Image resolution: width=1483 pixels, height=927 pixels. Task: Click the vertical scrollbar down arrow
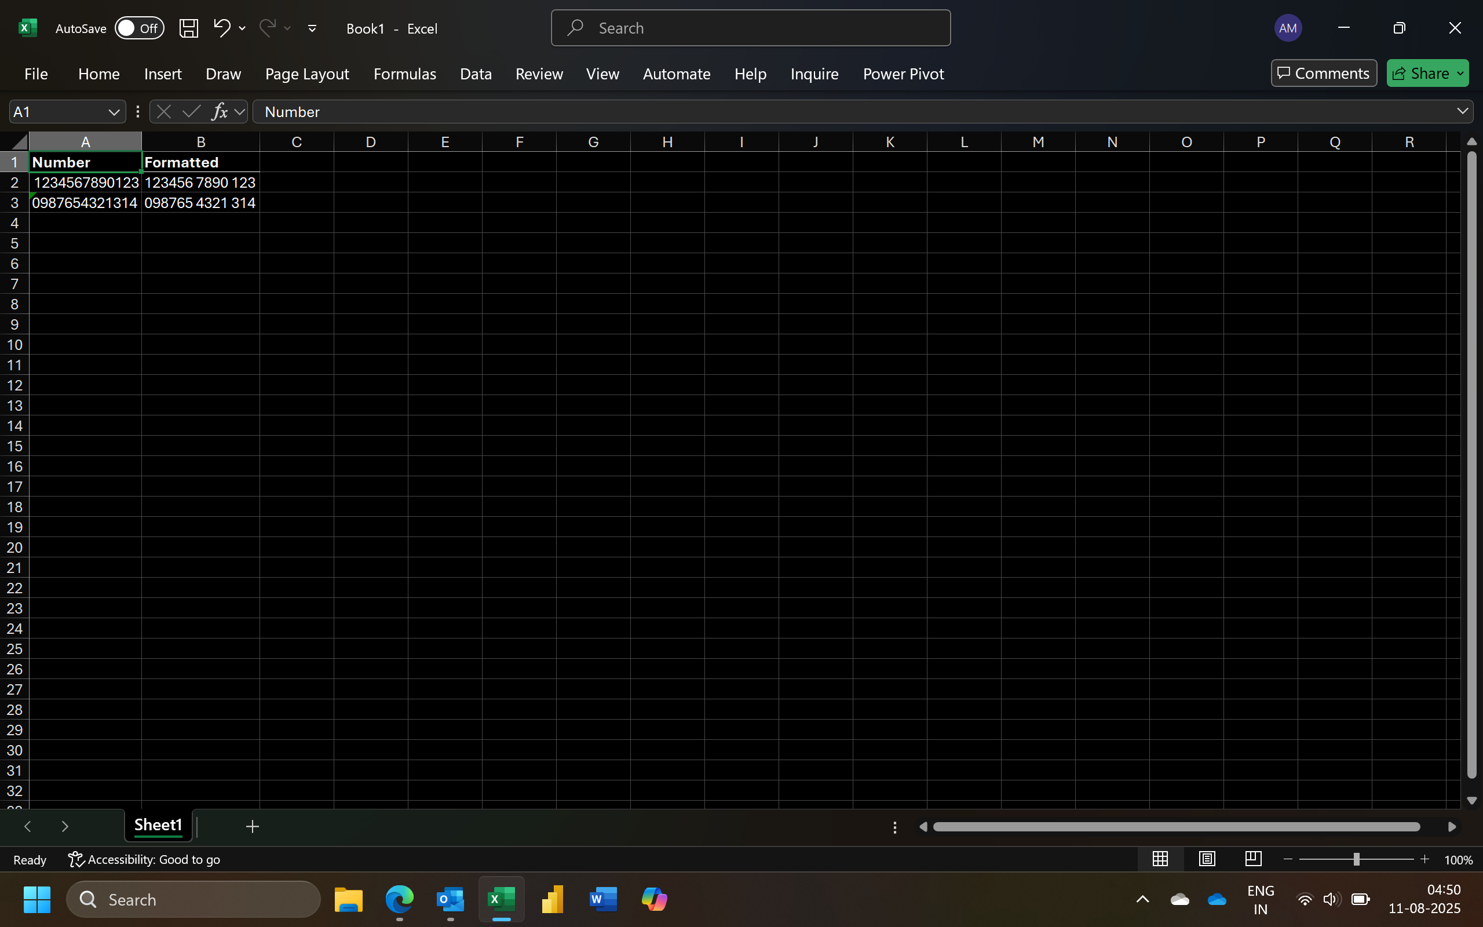tap(1472, 801)
